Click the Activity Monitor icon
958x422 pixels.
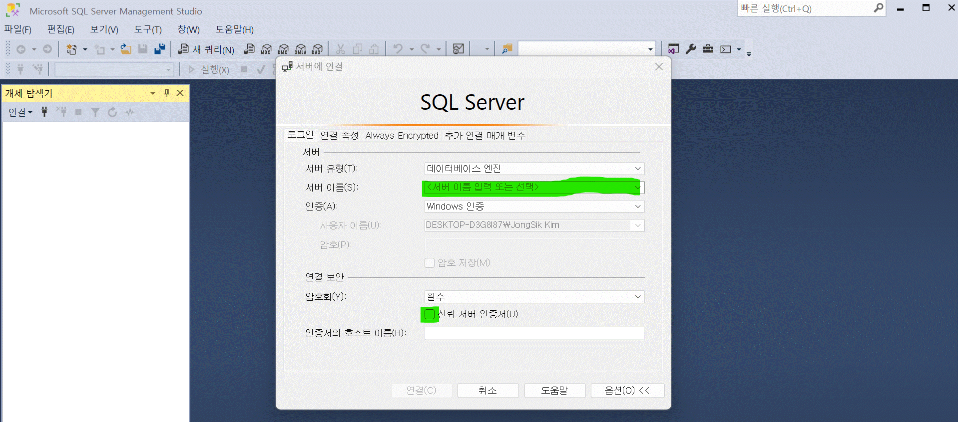[x=459, y=49]
